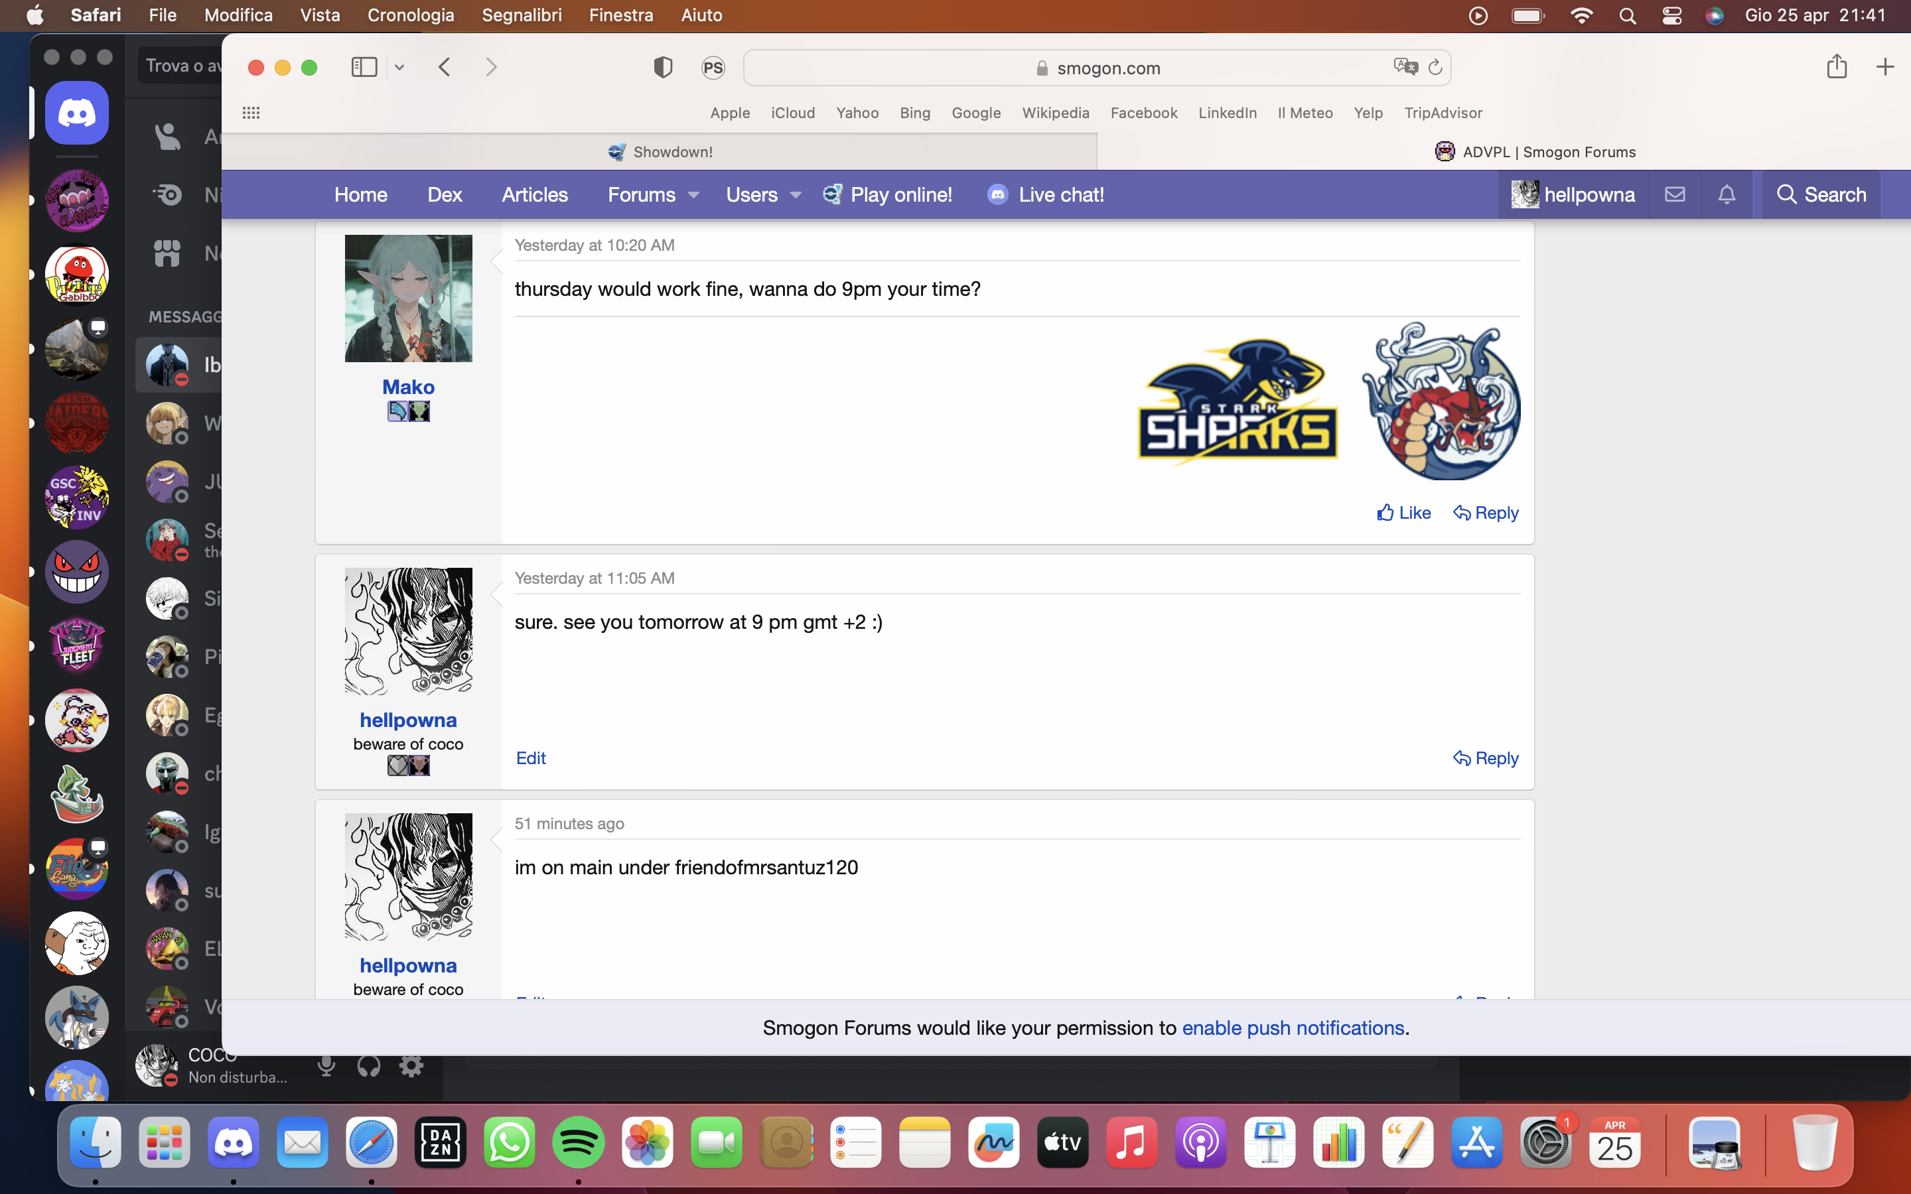The image size is (1911, 1194).
Task: Show favorites grid icon
Action: [x=251, y=113]
